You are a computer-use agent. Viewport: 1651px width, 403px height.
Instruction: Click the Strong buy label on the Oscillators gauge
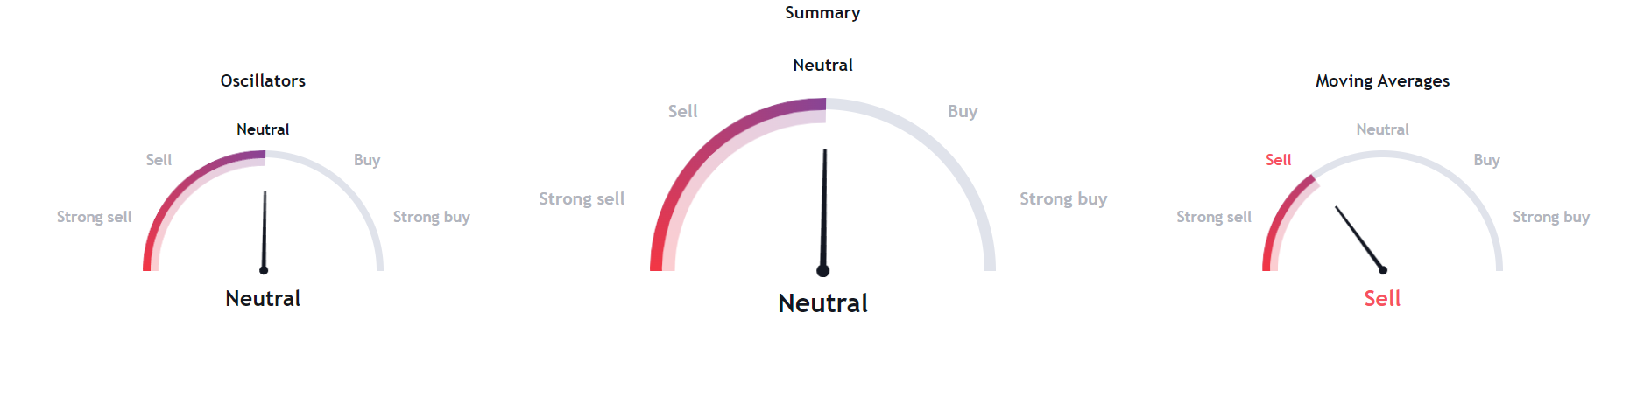(x=431, y=217)
